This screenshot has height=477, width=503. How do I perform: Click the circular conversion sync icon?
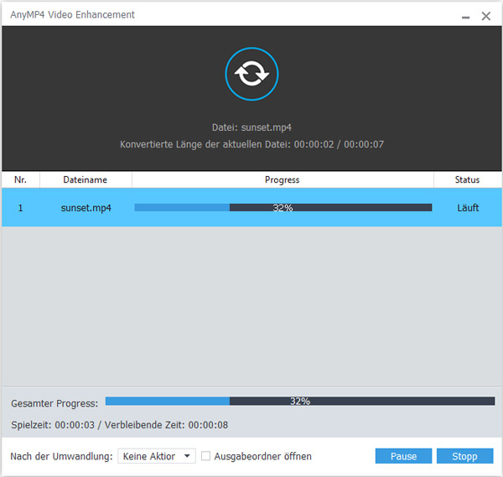tap(251, 74)
